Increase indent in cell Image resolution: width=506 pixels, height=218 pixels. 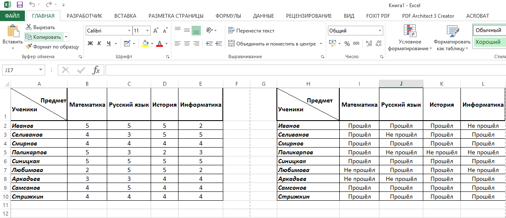click(x=219, y=43)
